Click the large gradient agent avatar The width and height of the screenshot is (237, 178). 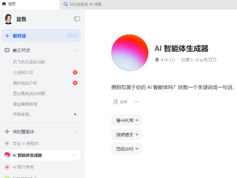[x=130, y=53]
